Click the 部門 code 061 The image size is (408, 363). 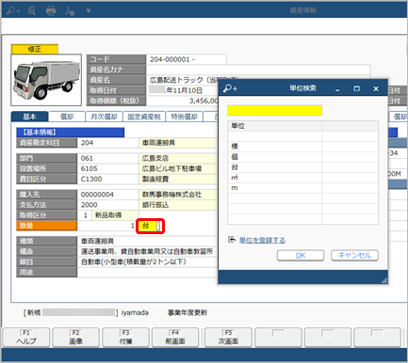(107, 158)
